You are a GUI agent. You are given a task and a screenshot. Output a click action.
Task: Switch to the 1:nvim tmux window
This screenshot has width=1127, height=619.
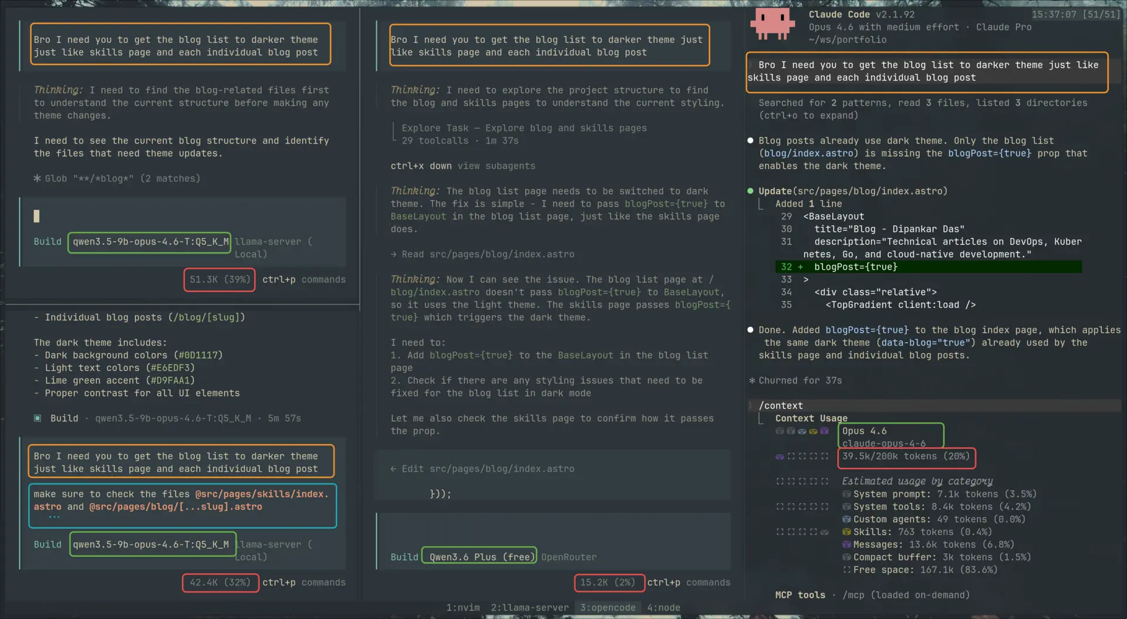pyautogui.click(x=463, y=607)
